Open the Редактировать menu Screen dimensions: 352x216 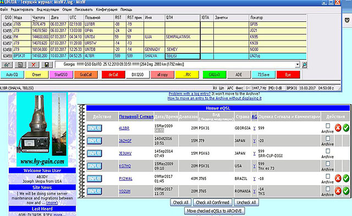click(22, 10)
